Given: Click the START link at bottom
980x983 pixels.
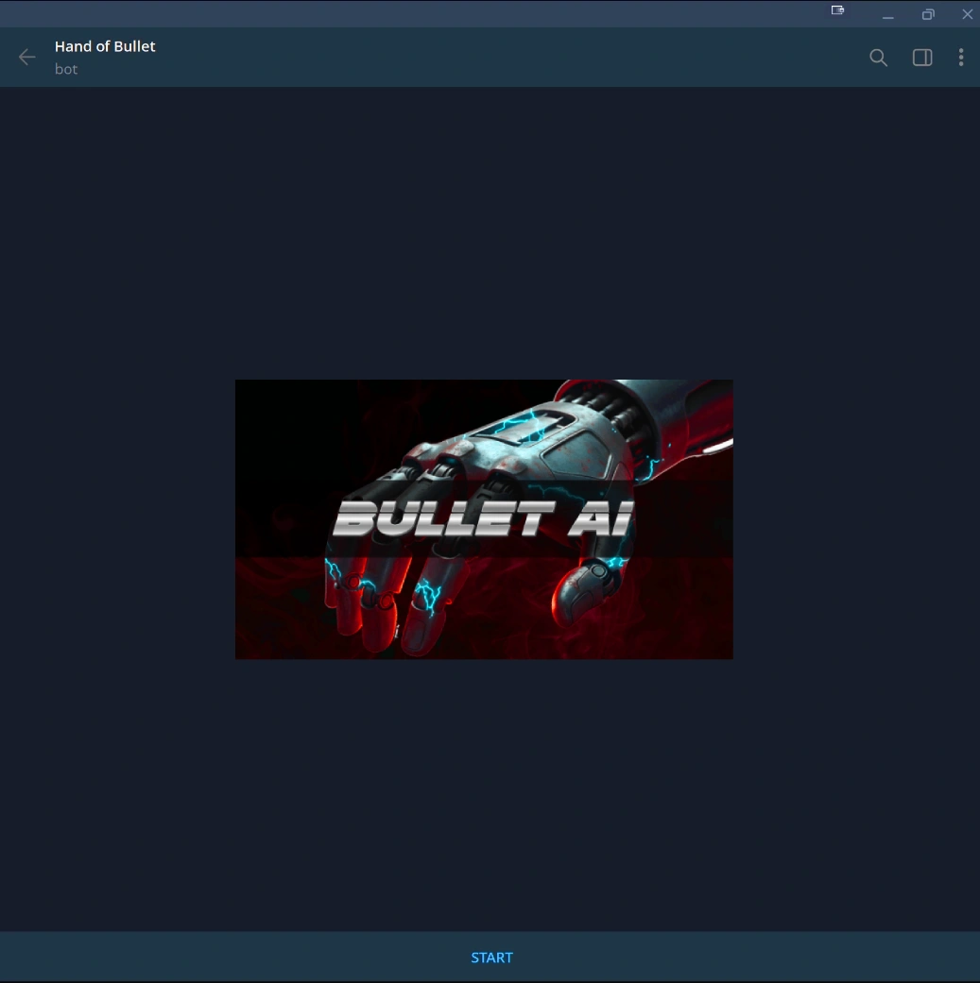Looking at the screenshot, I should pyautogui.click(x=491, y=957).
